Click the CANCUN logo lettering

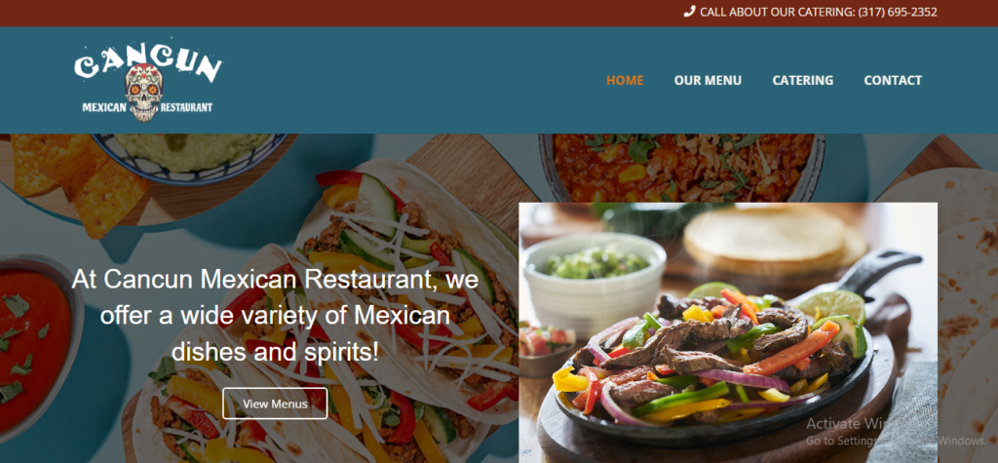point(148,62)
